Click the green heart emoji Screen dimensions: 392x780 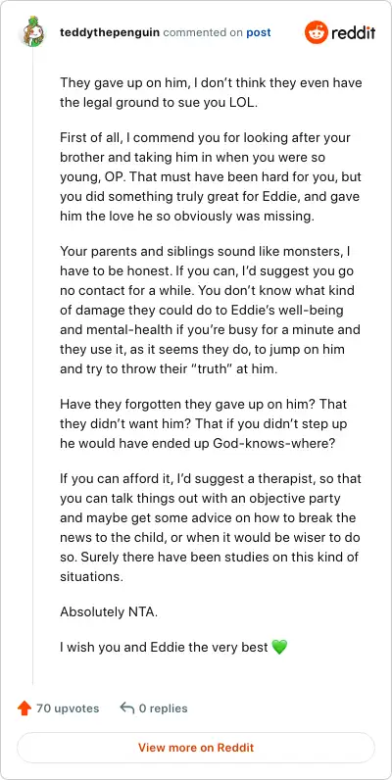tap(279, 647)
